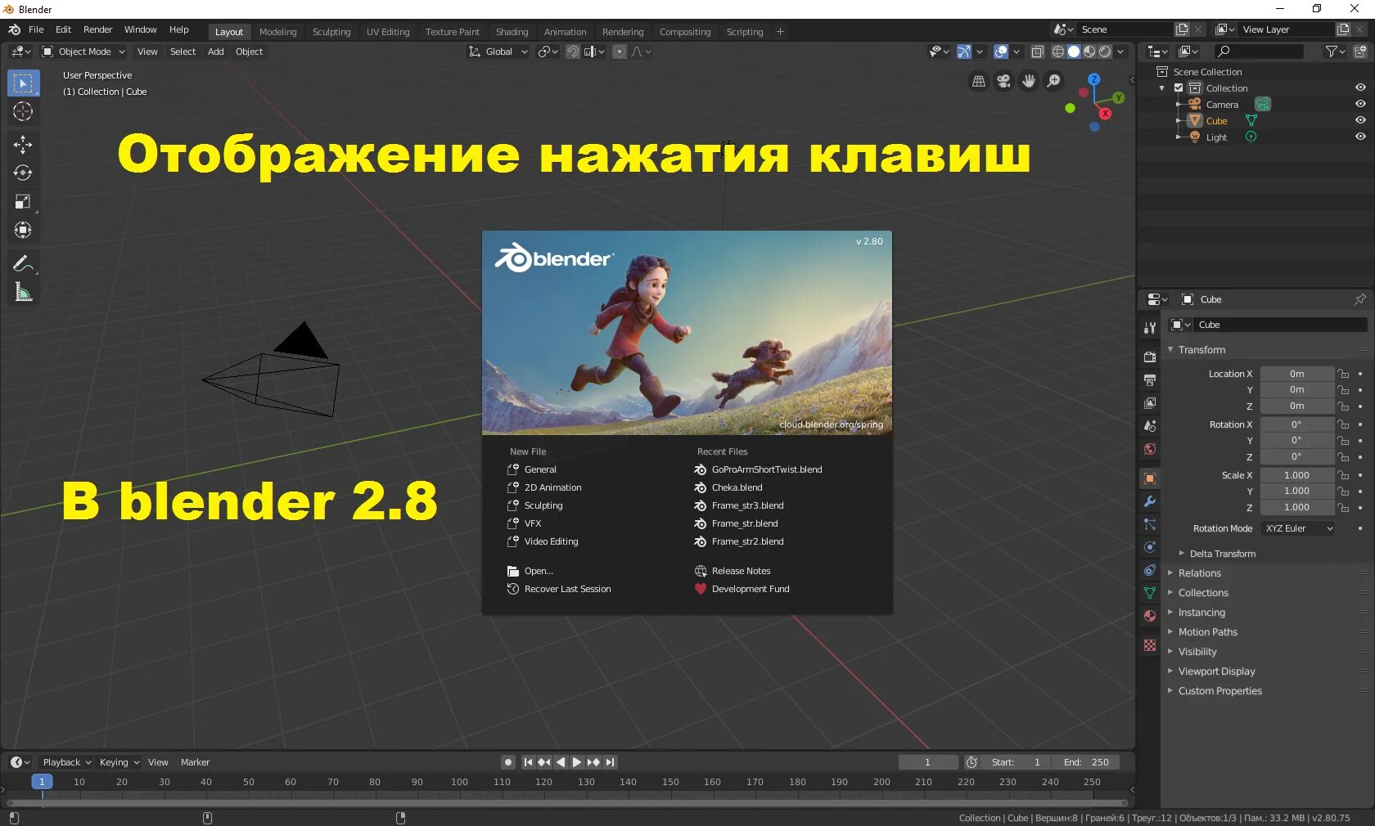Adjust the Scale X value field
The height and width of the screenshot is (826, 1375).
pos(1297,475)
